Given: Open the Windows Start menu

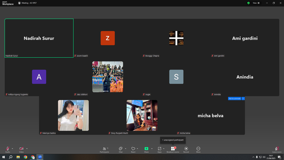Looking at the screenshot, I should coord(4,157).
